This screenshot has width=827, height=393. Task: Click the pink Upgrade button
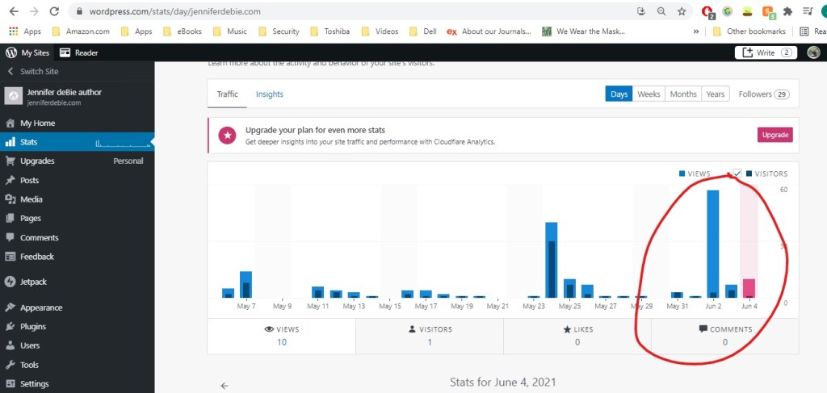775,135
